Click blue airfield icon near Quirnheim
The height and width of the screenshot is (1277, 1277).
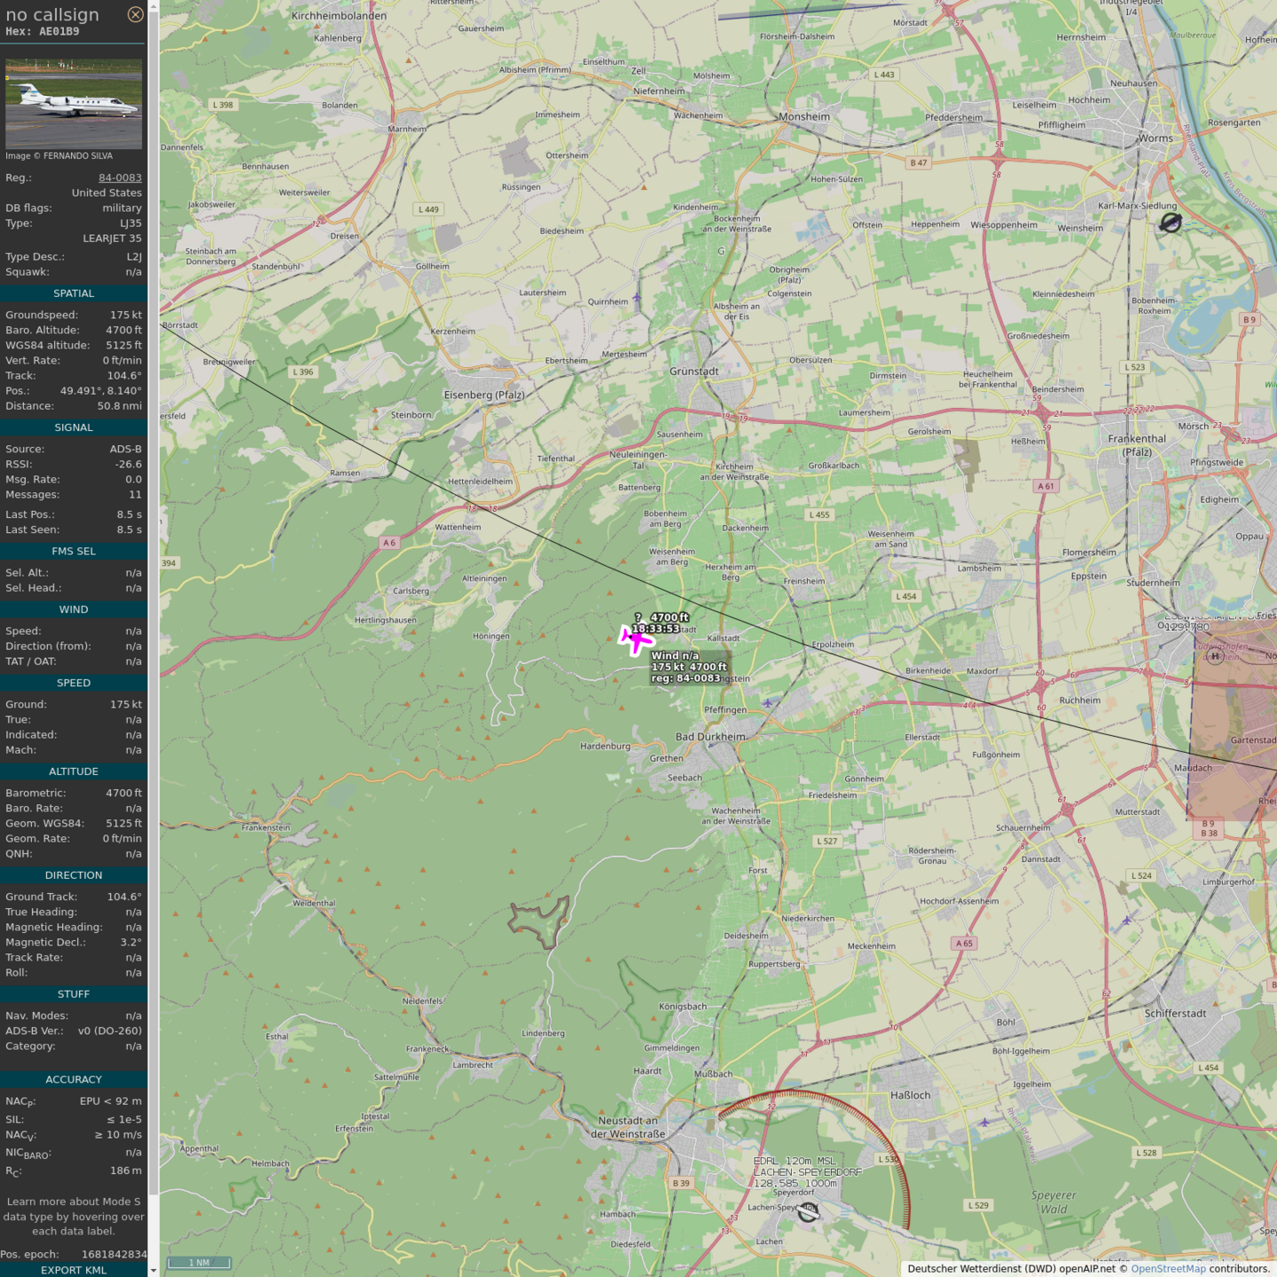click(x=637, y=298)
